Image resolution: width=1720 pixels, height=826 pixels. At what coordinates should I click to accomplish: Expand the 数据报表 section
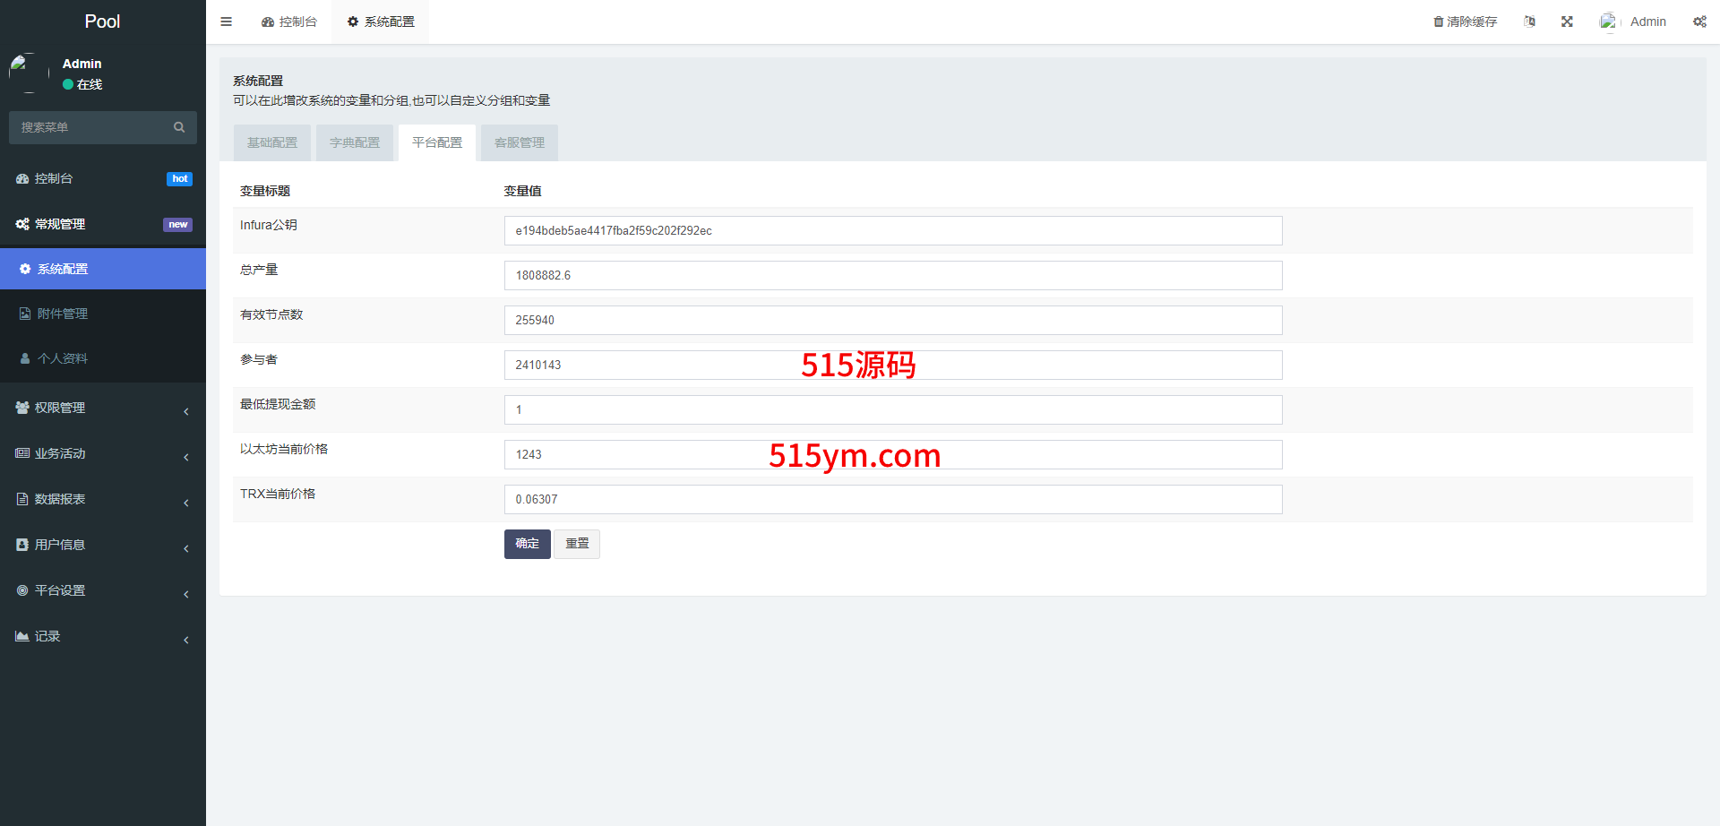pos(60,499)
